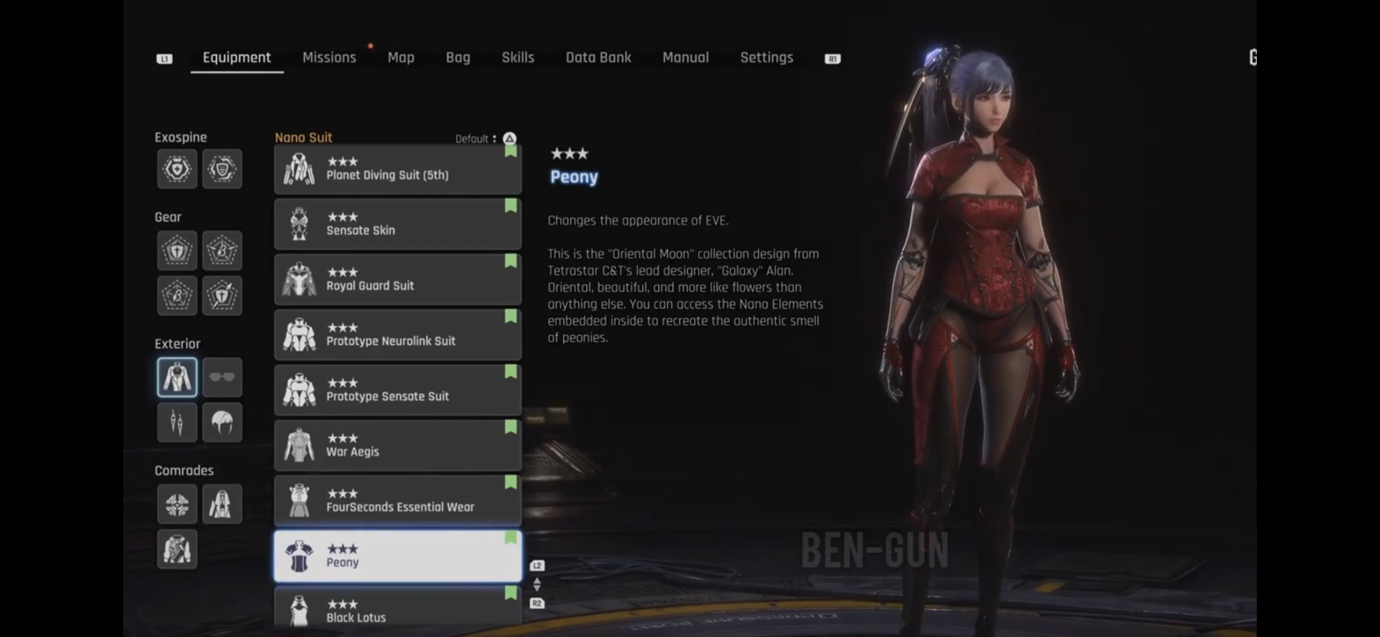Select the hairstyle exterior slot
Viewport: 1380px width, 637px height.
pos(222,422)
